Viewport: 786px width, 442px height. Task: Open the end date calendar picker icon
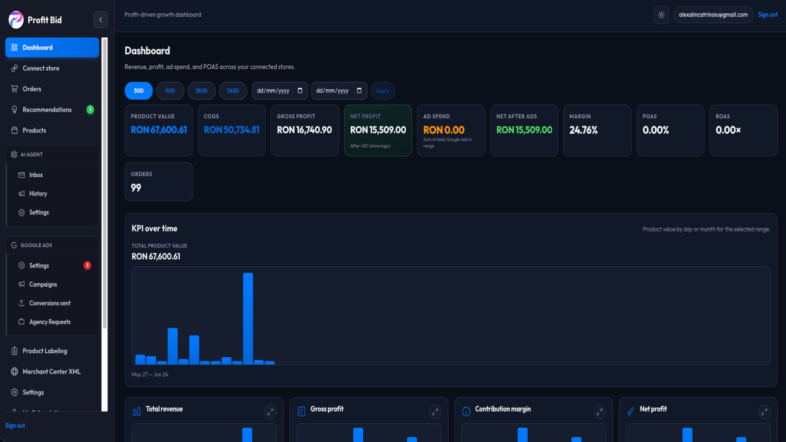click(x=359, y=90)
